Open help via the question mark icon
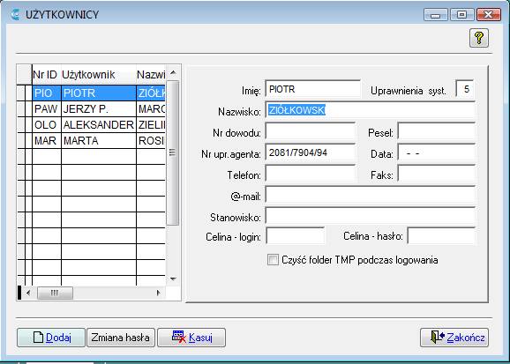The image size is (510, 364). pyautogui.click(x=479, y=38)
